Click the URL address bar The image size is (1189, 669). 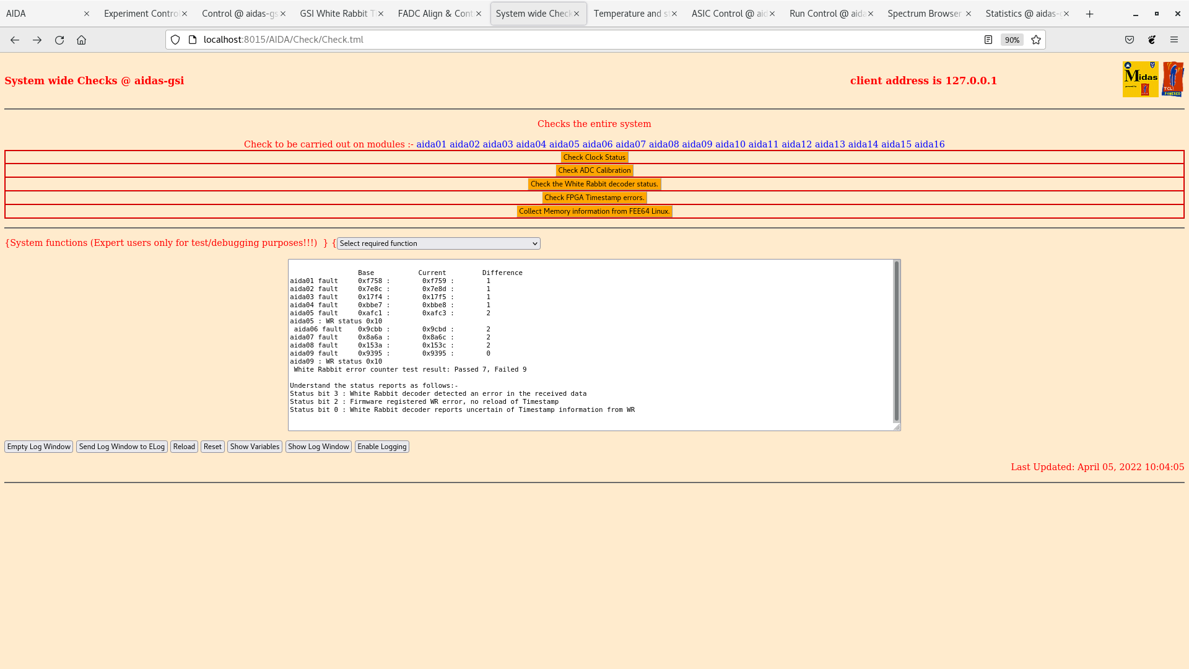(557, 40)
